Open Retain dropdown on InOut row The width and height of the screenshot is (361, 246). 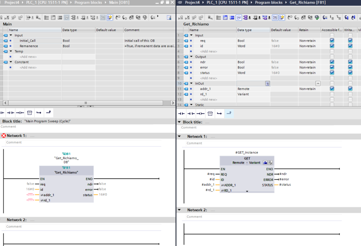tap(318, 83)
